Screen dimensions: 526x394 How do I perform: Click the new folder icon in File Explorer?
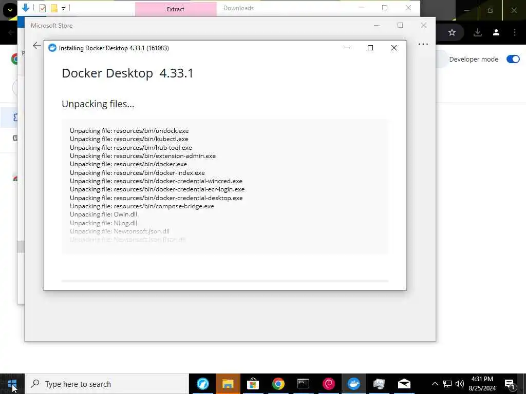53,8
